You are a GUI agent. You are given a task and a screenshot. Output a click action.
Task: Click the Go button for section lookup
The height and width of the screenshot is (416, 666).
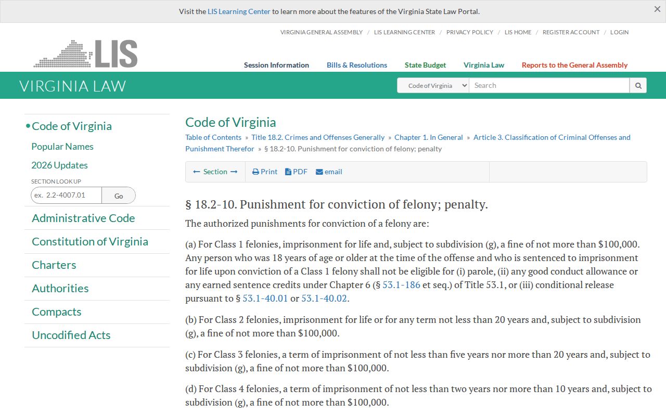[119, 196]
